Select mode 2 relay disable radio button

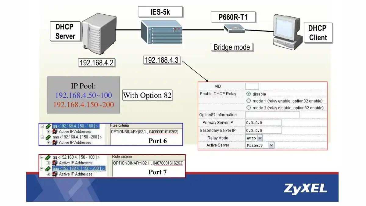pyautogui.click(x=249, y=108)
